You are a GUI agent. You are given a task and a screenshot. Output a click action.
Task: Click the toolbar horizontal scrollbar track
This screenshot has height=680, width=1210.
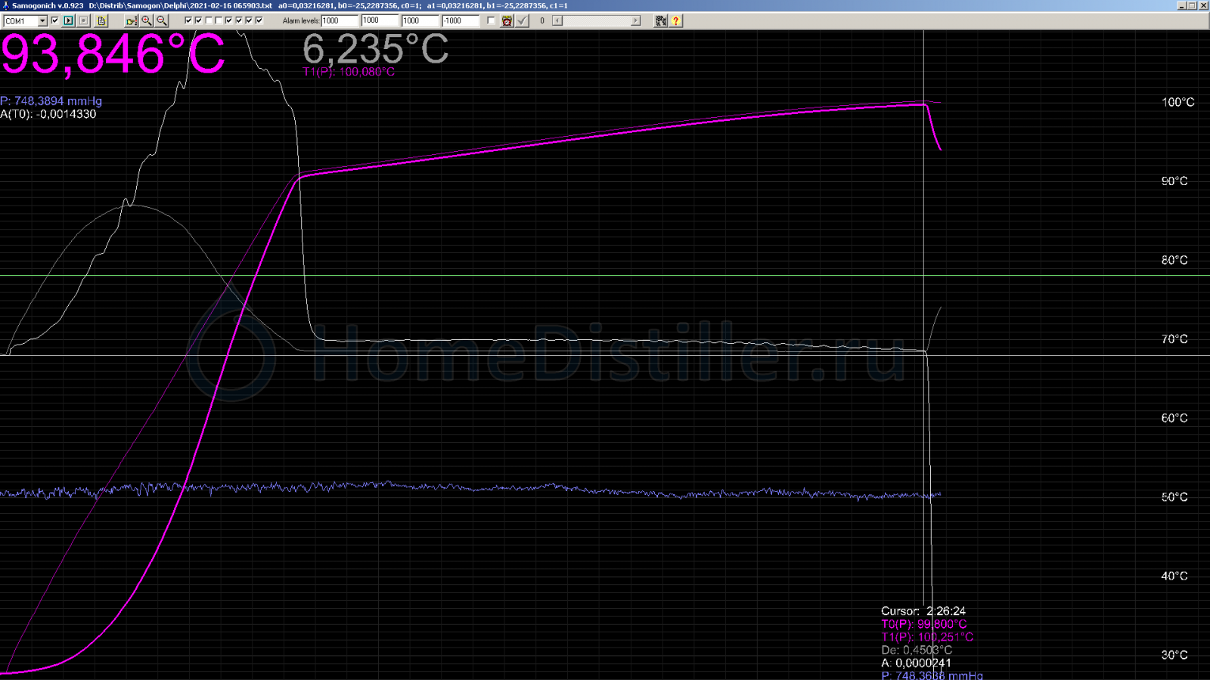(597, 20)
